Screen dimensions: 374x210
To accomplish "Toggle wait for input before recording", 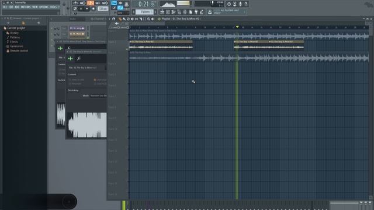I will pyautogui.click(x=83, y=3).
